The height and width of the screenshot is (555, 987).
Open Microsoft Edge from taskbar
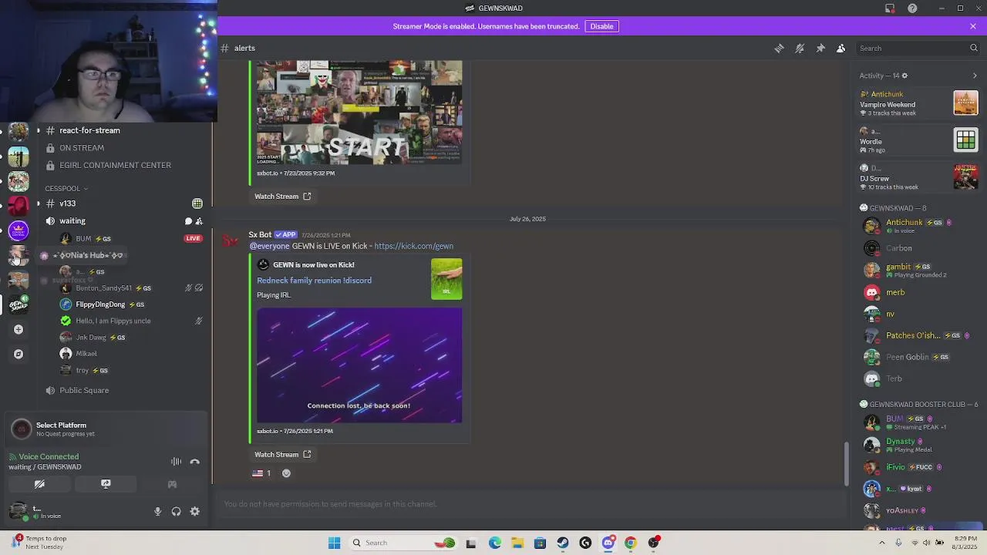494,543
